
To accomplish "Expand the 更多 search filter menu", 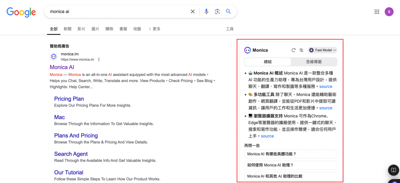I will click(155, 29).
